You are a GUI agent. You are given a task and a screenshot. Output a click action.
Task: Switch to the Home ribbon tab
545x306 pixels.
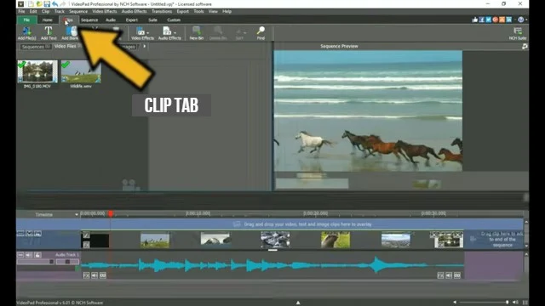click(48, 20)
